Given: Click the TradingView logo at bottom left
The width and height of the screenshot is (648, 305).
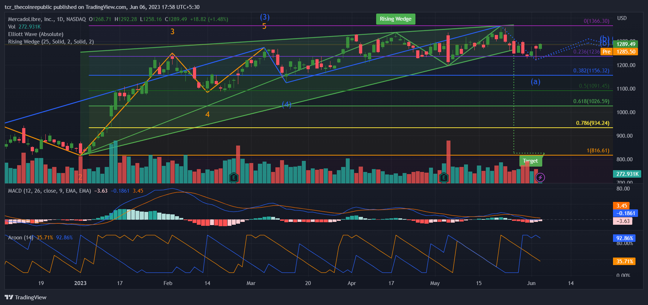Looking at the screenshot, I should point(25,297).
